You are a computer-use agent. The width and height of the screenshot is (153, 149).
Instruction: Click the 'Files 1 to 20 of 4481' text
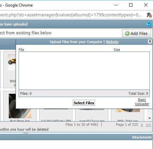[82, 124]
